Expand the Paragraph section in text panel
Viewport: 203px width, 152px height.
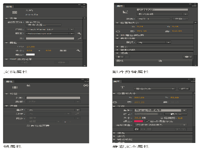click(x=114, y=133)
